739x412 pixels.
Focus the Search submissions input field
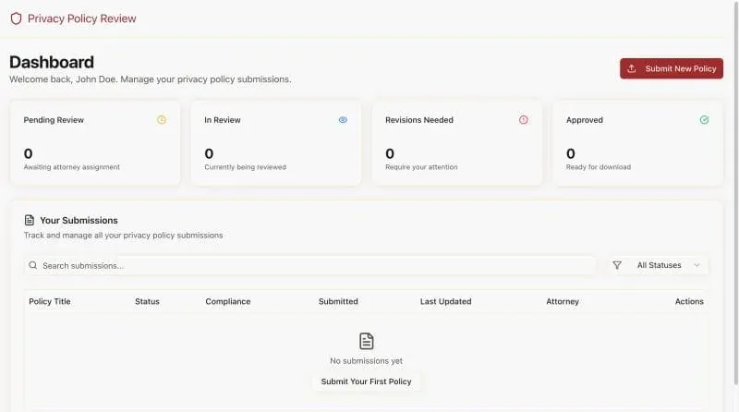[x=314, y=265]
